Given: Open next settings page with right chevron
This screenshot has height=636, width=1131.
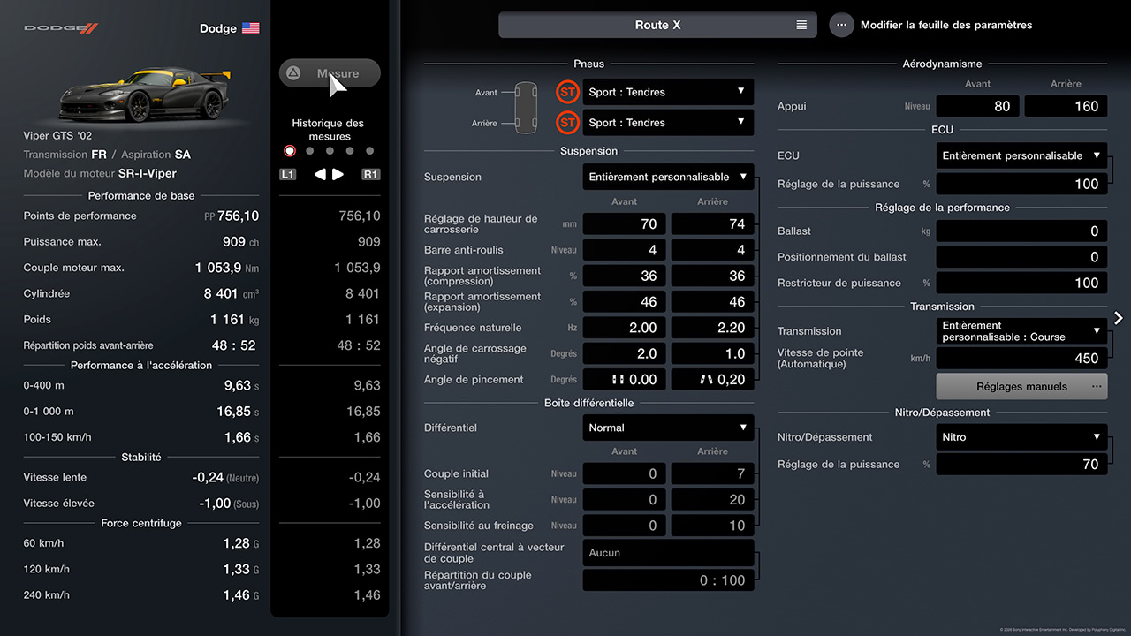Looking at the screenshot, I should point(1119,318).
